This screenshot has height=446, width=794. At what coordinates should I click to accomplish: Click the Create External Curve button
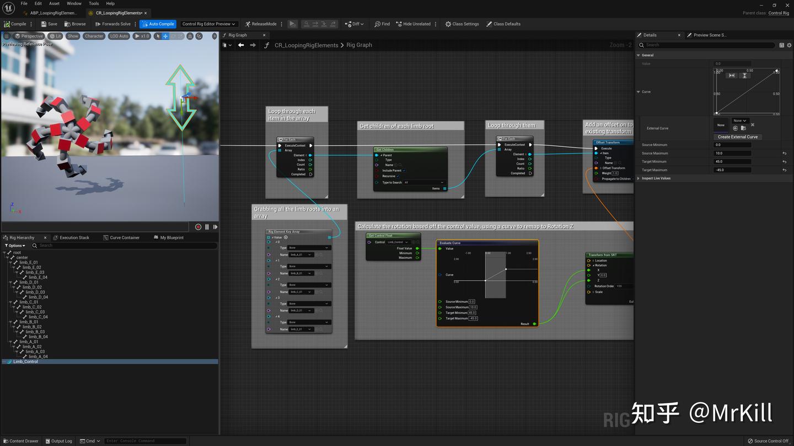click(x=737, y=137)
